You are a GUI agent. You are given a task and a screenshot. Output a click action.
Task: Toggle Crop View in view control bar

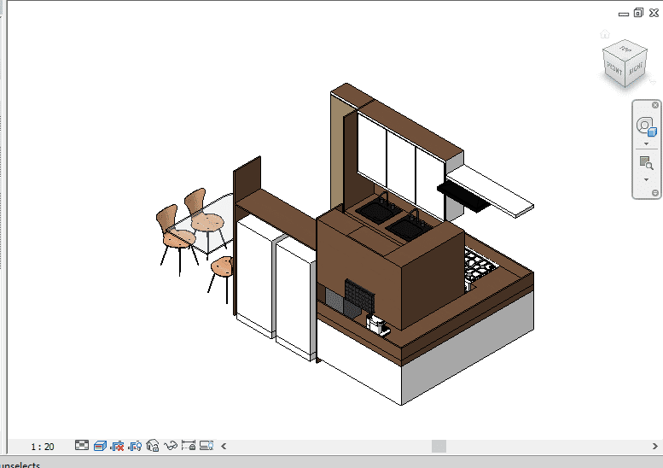coord(118,446)
